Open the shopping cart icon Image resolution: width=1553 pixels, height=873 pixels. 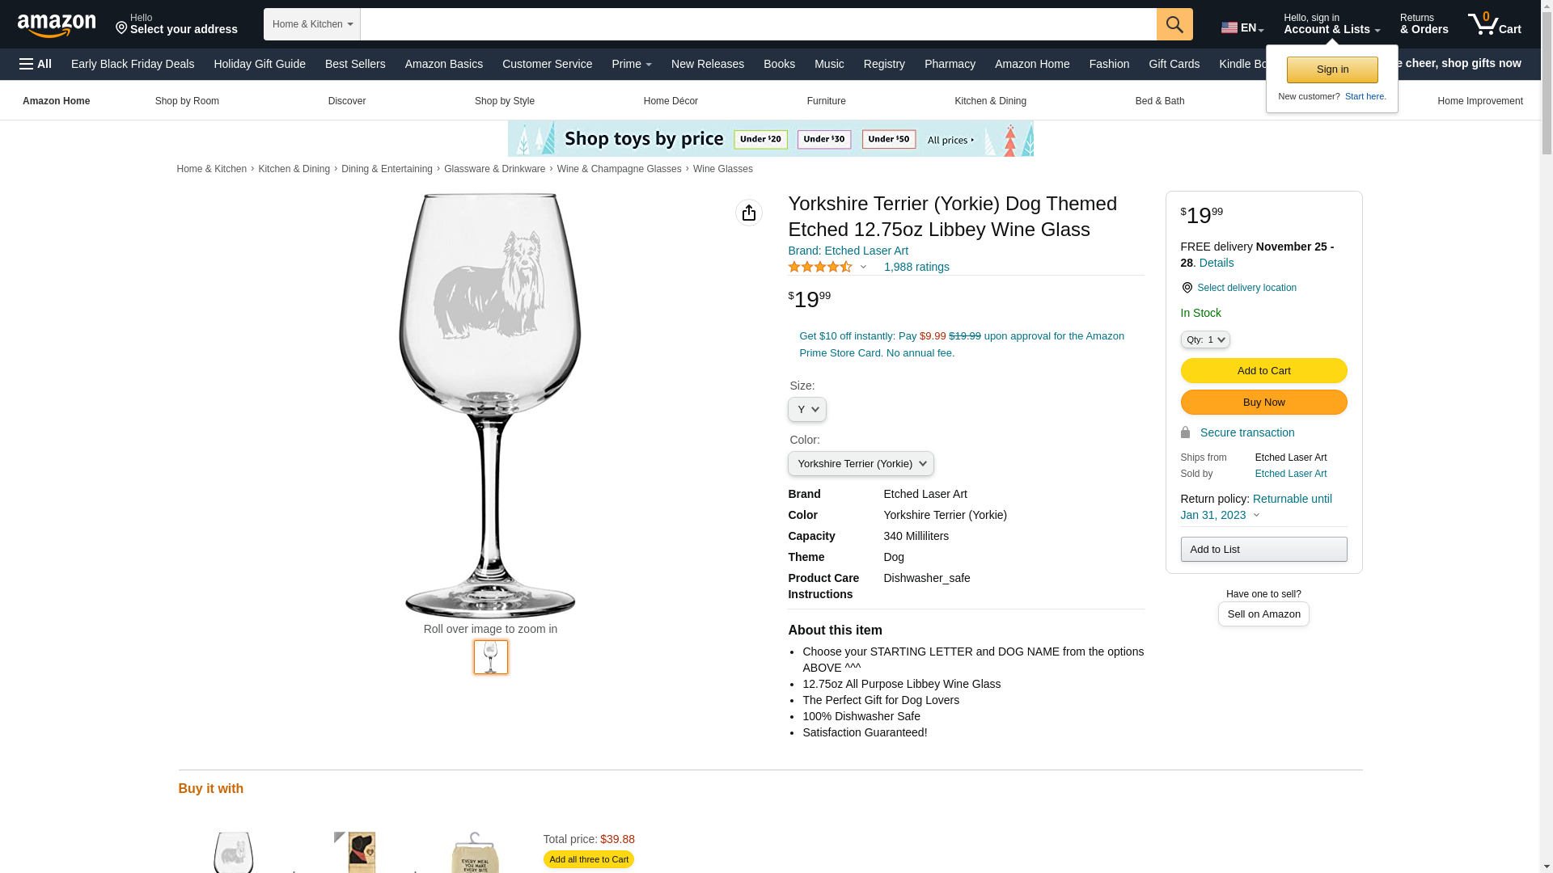(1495, 24)
